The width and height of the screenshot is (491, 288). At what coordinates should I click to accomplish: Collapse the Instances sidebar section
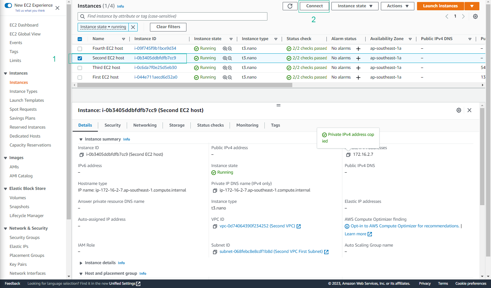pos(5,74)
